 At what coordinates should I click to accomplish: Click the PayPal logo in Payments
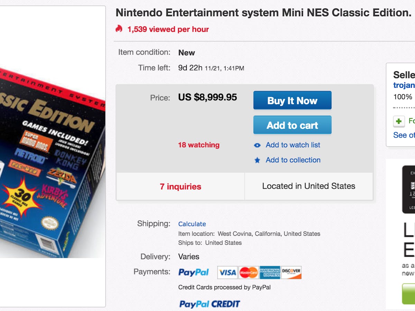click(x=194, y=272)
